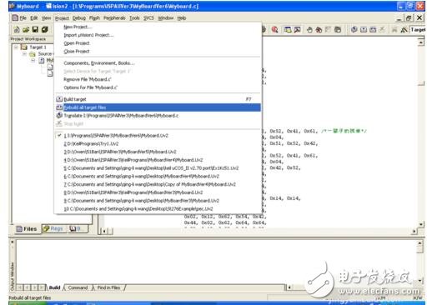Select the Build target menu item
Screen dimensions: 427x305
tap(158, 99)
